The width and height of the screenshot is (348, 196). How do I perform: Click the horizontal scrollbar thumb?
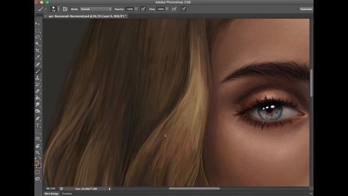pyautogui.click(x=194, y=189)
